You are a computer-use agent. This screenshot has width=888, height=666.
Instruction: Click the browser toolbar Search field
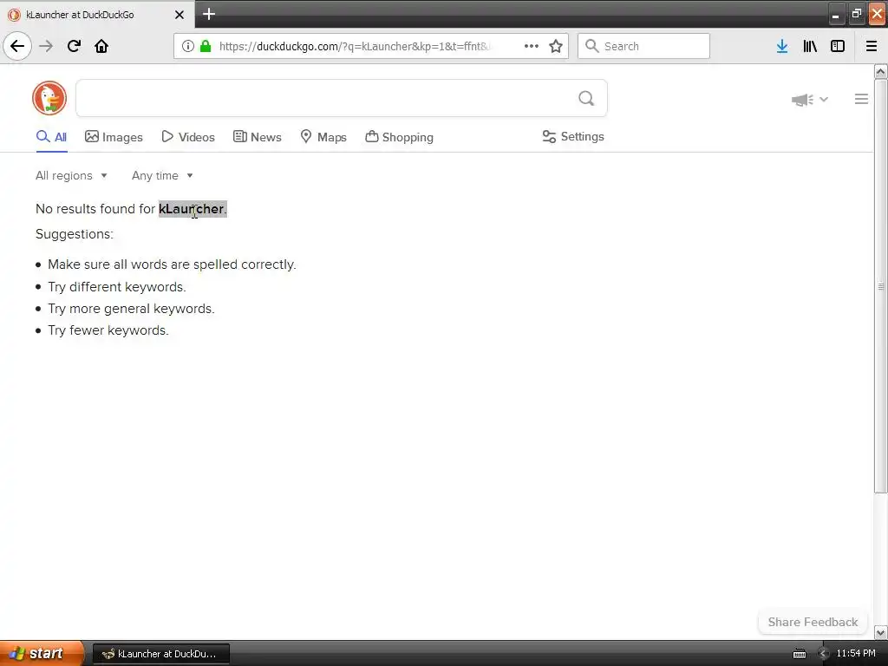coord(644,46)
